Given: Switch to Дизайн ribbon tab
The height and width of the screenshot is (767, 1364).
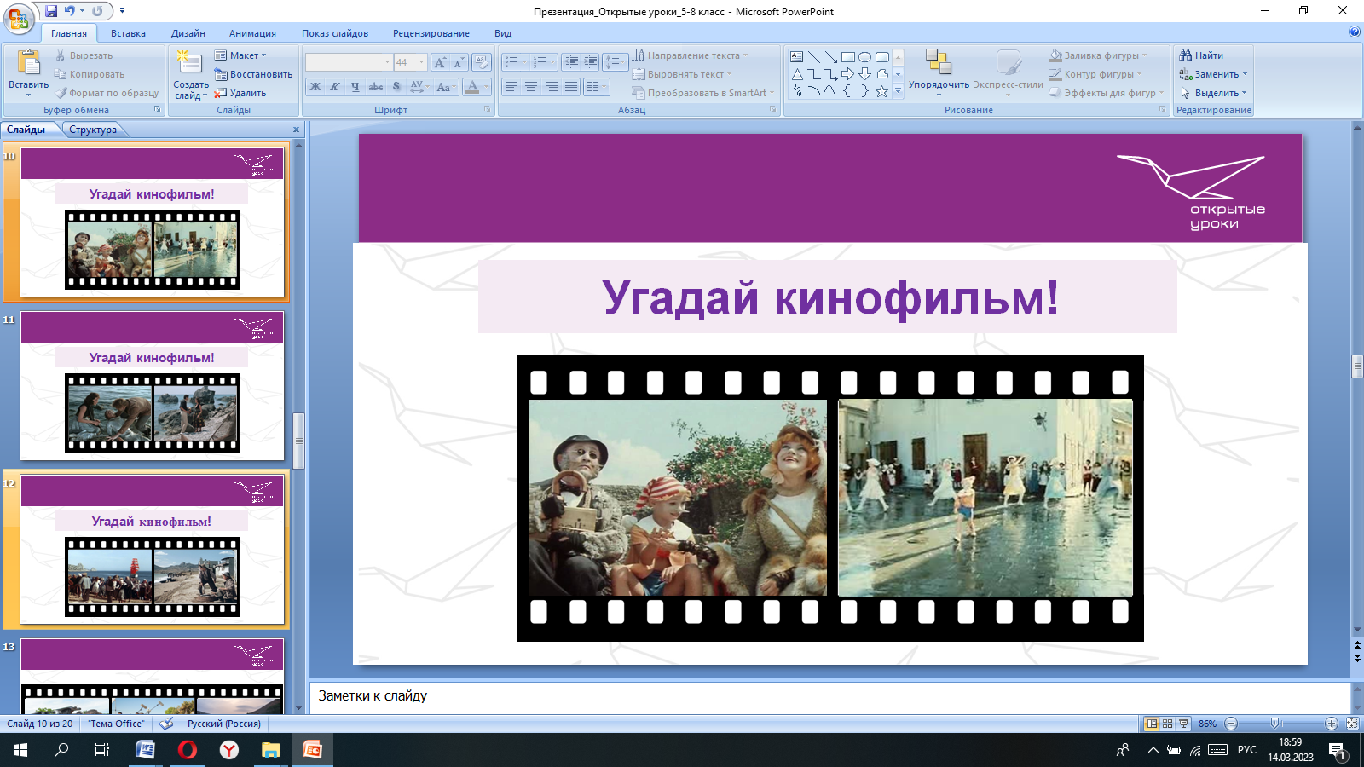Looking at the screenshot, I should coord(188,33).
